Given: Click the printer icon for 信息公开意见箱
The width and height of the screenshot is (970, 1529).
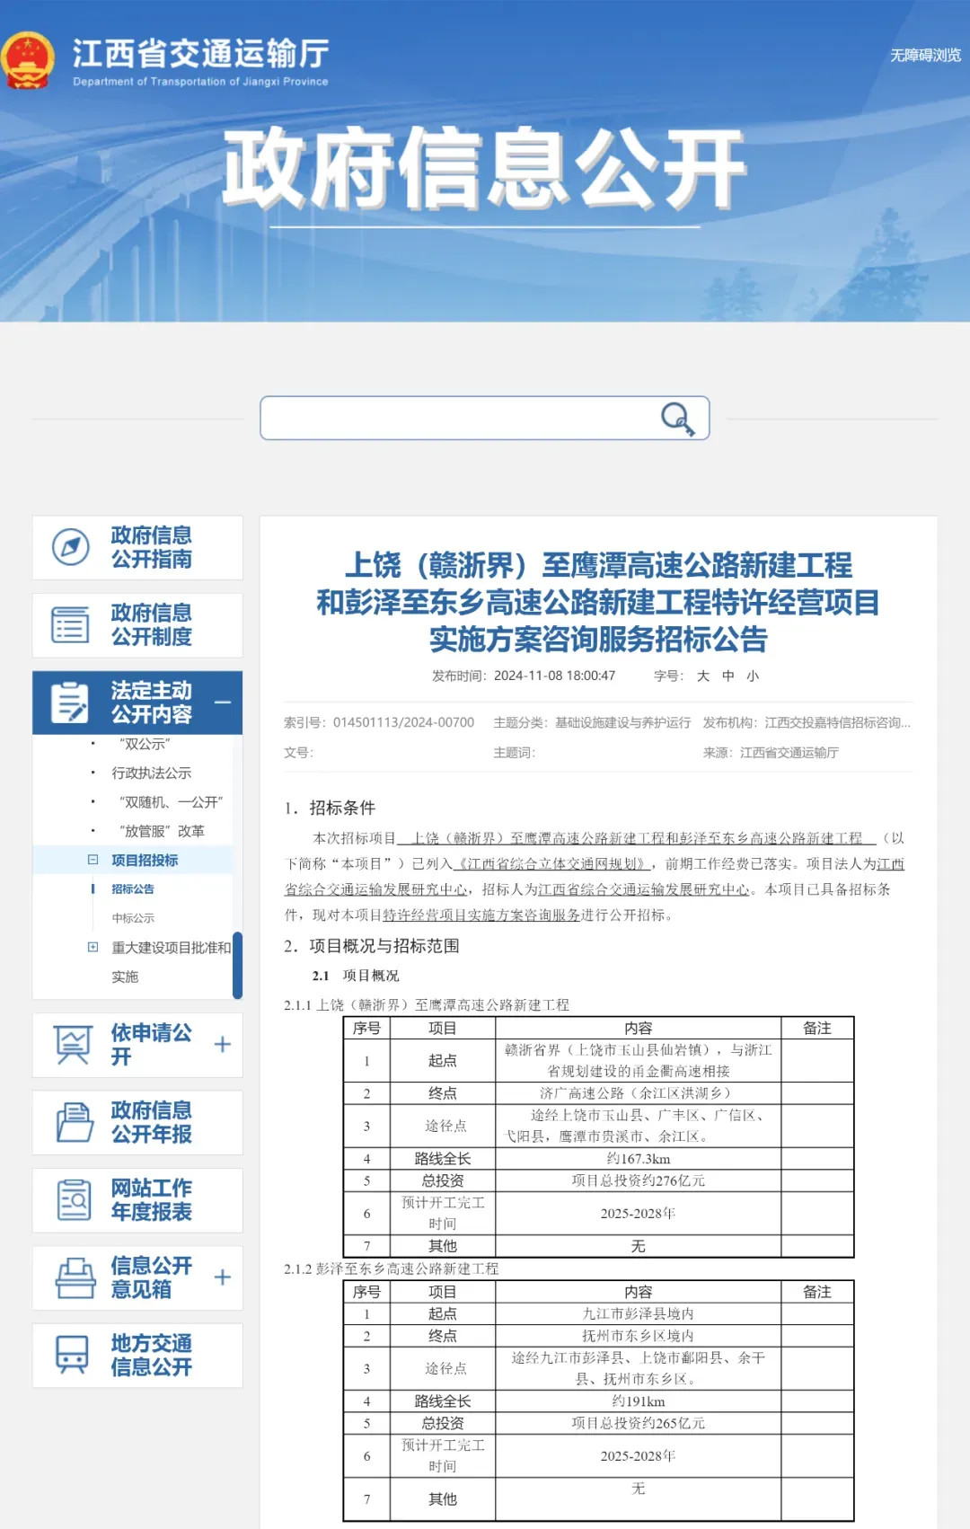Looking at the screenshot, I should click(x=75, y=1277).
